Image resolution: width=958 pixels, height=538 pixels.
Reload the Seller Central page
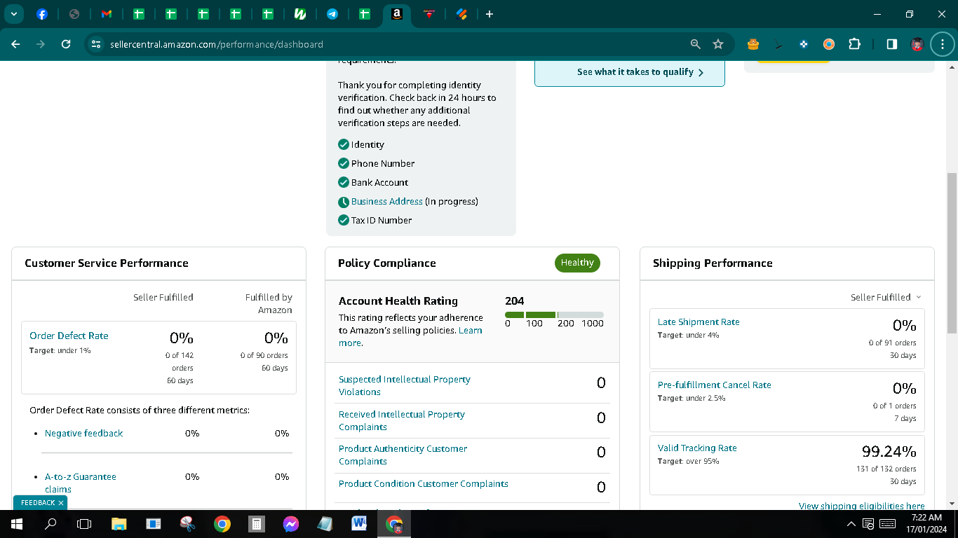click(66, 44)
